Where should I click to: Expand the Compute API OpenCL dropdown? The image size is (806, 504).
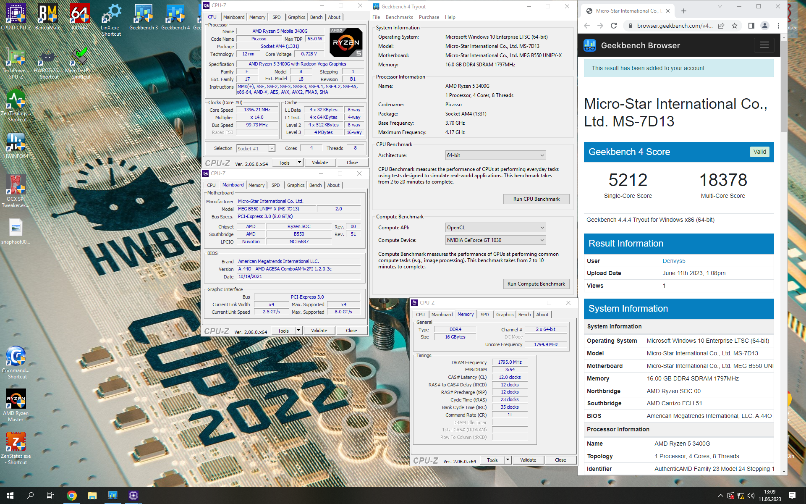495,228
